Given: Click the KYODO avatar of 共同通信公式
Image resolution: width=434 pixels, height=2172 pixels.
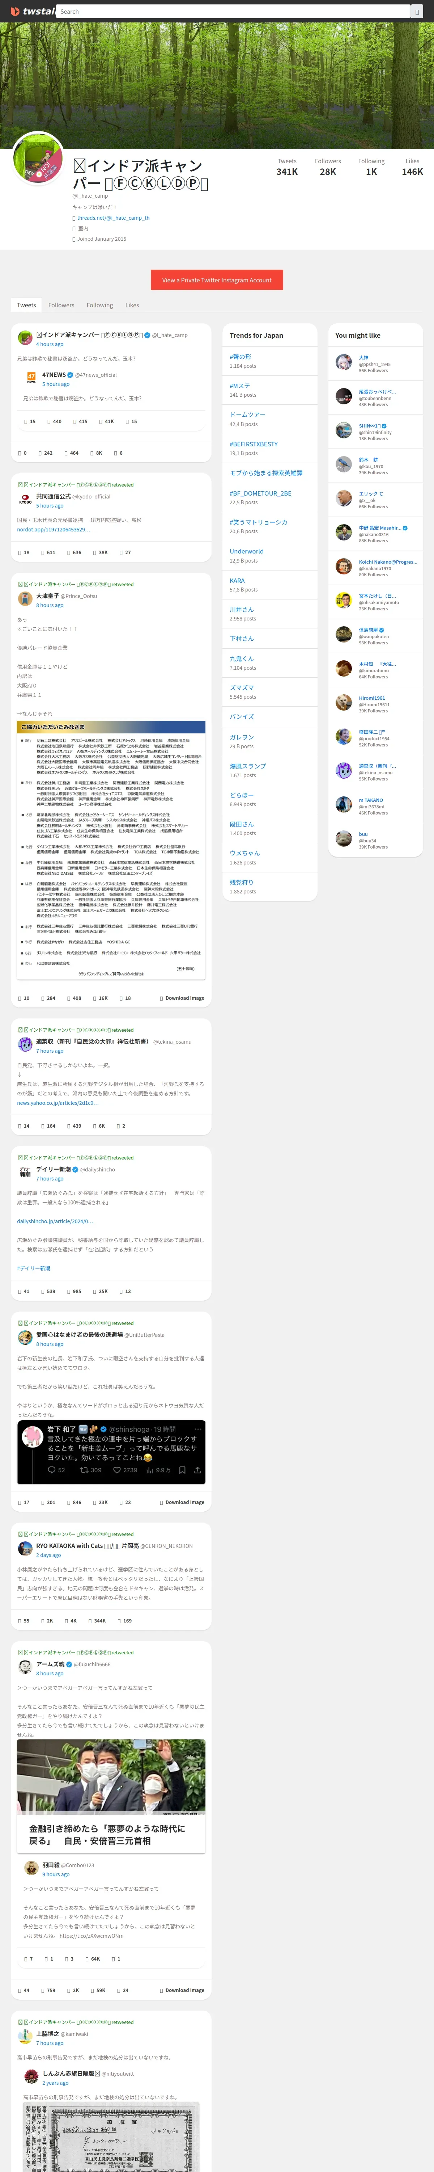Looking at the screenshot, I should pyautogui.click(x=25, y=500).
